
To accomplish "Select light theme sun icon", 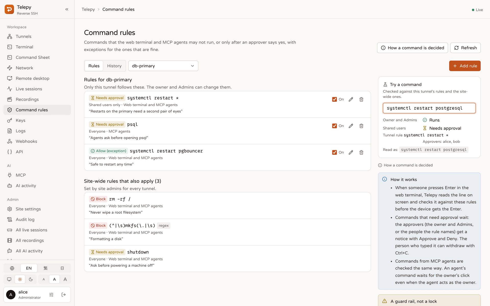I will pos(20,279).
